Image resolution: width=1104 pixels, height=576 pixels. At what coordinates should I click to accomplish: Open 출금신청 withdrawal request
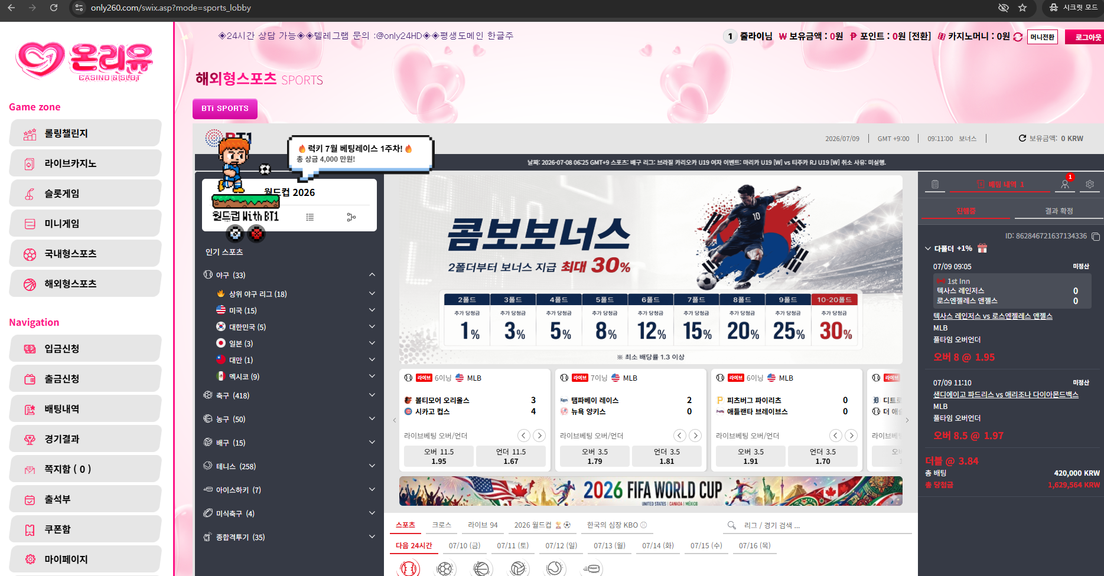(x=85, y=379)
